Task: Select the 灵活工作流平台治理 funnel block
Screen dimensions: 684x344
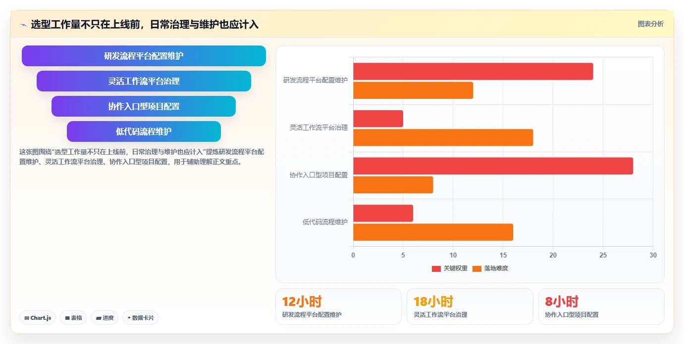Action: [144, 81]
